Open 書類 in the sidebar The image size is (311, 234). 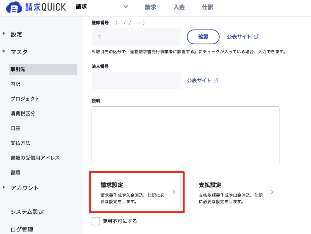click(15, 173)
